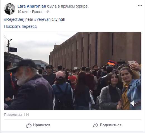
Task: Click the 19 мин. timestamp
Action: coord(23,12)
